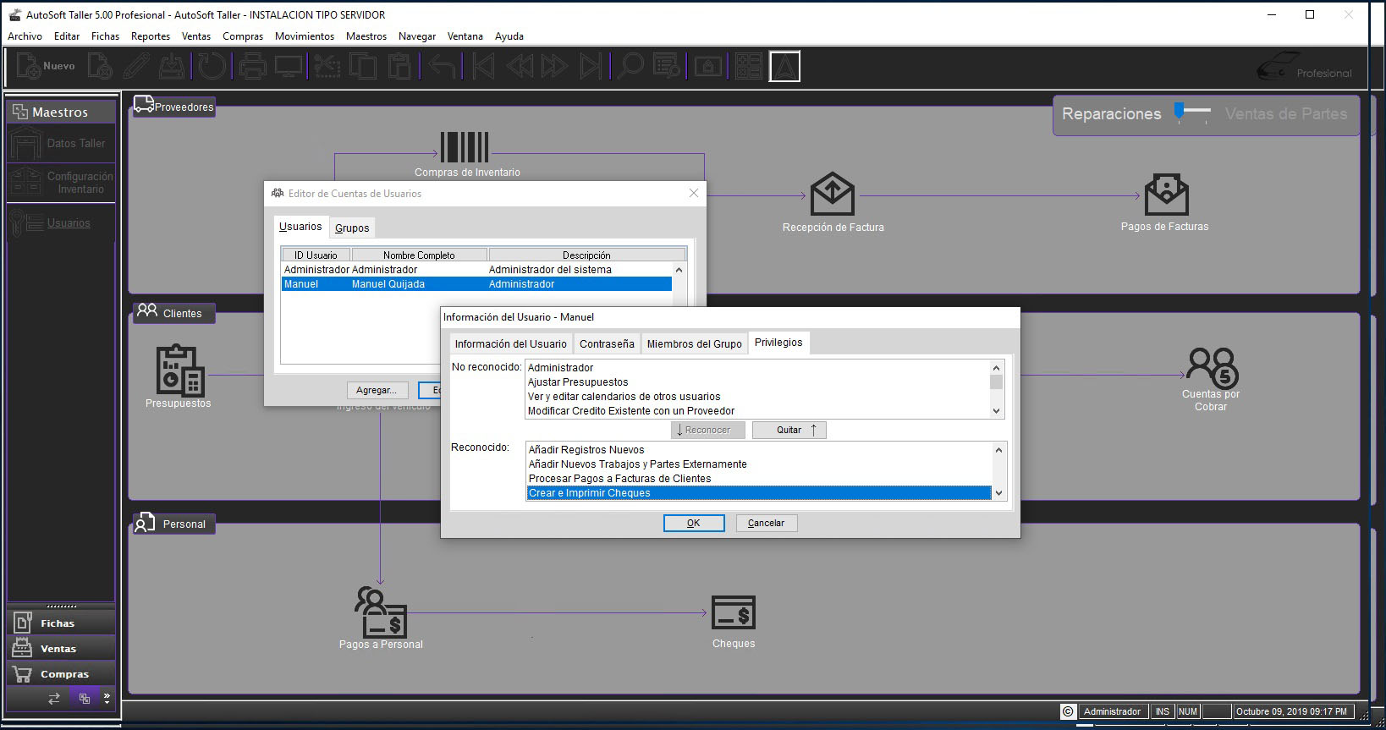Click the undo arrow toolbar icon

click(442, 66)
